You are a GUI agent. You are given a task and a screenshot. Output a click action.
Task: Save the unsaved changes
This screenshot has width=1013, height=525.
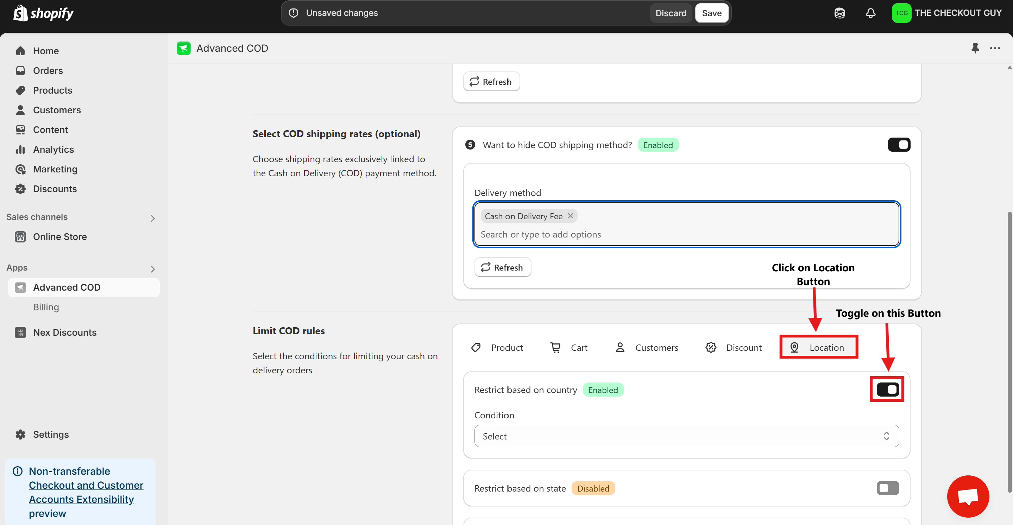(x=711, y=13)
